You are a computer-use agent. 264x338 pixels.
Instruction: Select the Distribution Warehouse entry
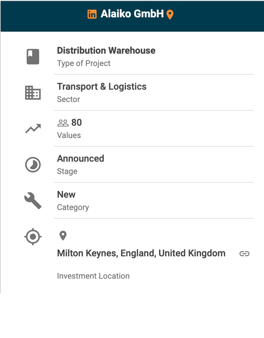pos(106,51)
